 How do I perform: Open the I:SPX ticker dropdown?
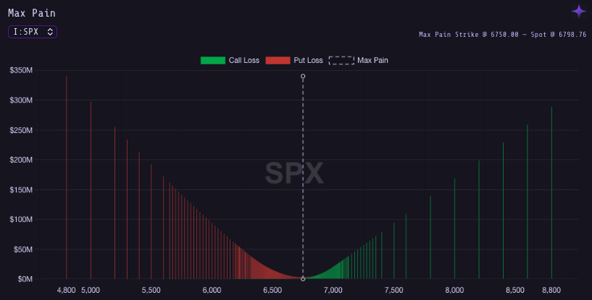tap(33, 32)
